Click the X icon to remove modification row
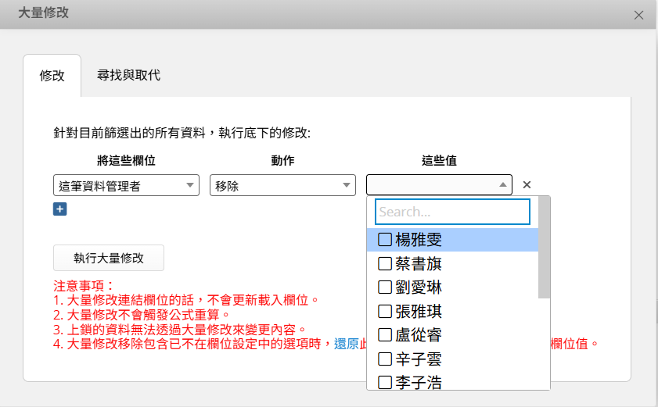This screenshot has width=658, height=407. [x=527, y=185]
